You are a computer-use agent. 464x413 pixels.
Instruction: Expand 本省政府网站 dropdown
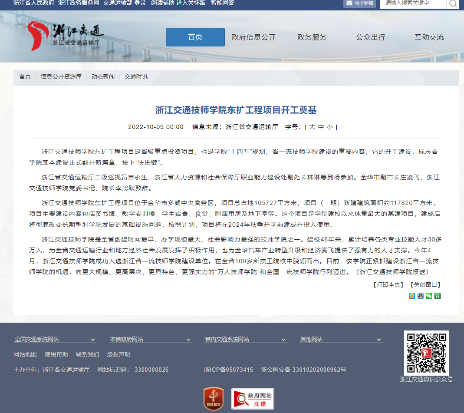[150, 340]
